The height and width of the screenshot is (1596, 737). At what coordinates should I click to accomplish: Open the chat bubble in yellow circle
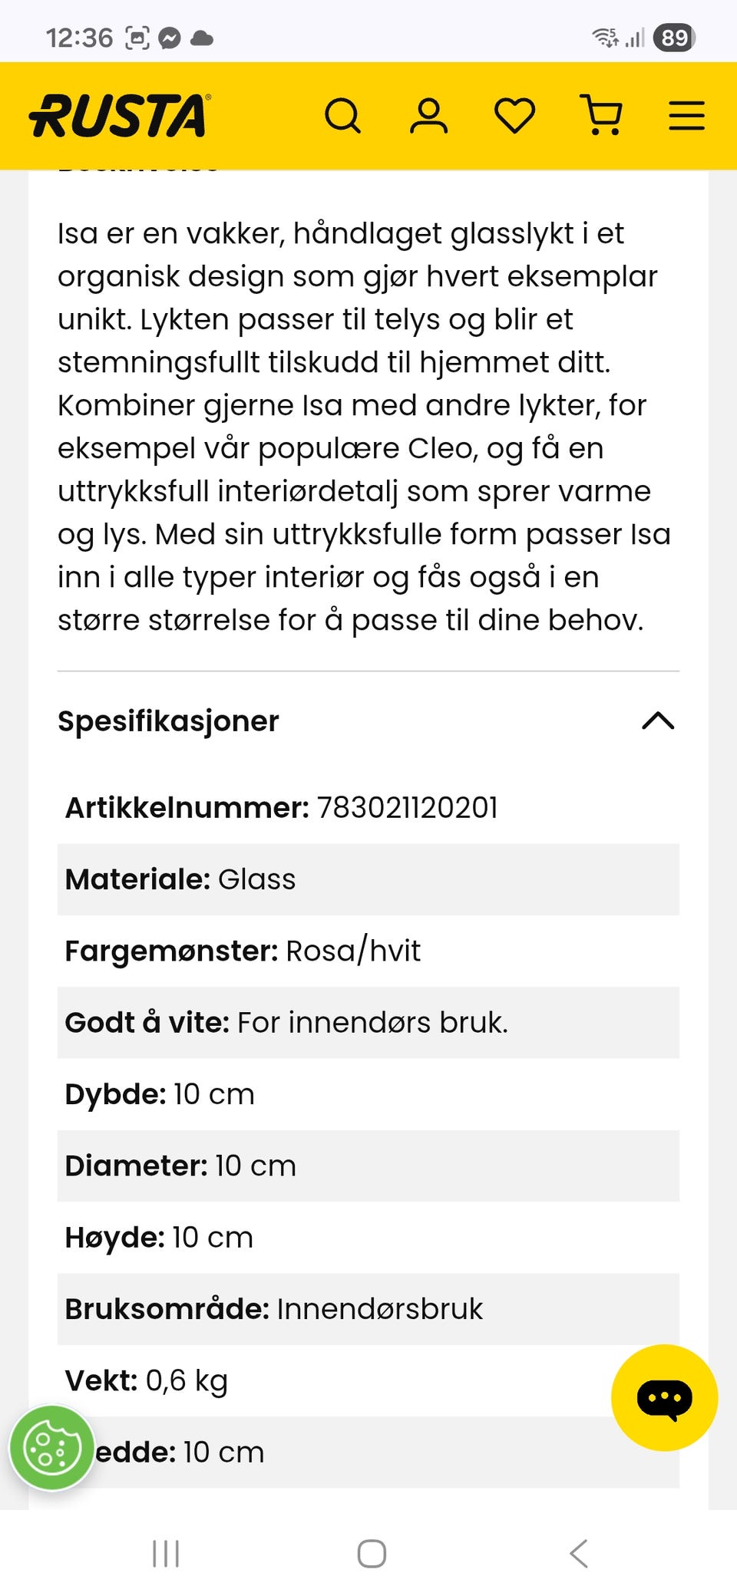[x=666, y=1396]
